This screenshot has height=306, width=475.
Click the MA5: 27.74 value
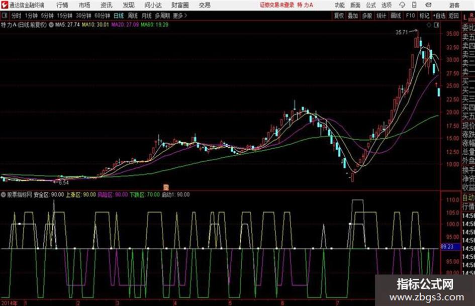coord(67,25)
